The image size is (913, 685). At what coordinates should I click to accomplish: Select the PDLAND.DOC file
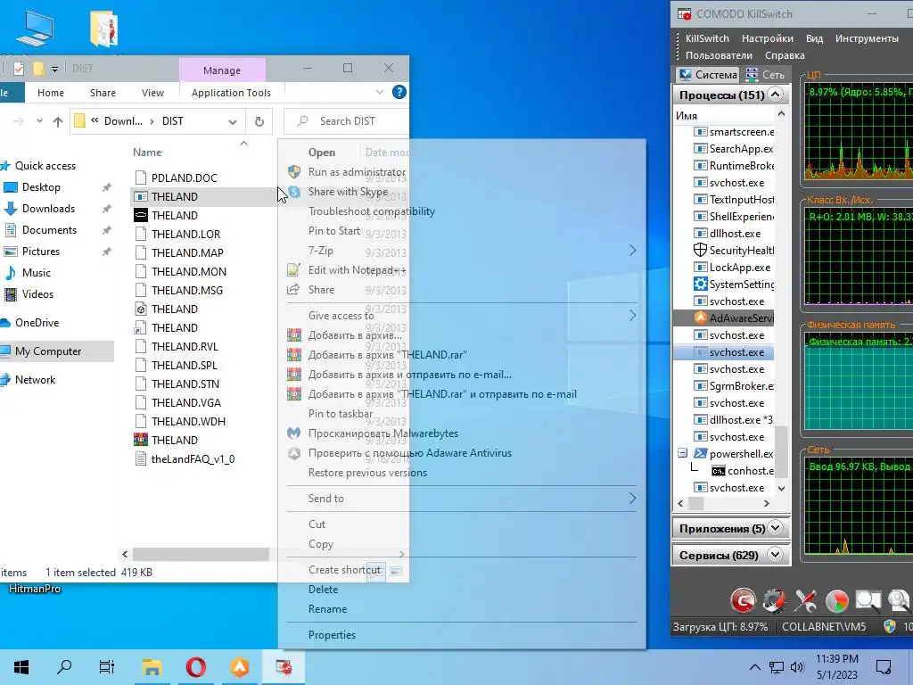pyautogui.click(x=184, y=177)
